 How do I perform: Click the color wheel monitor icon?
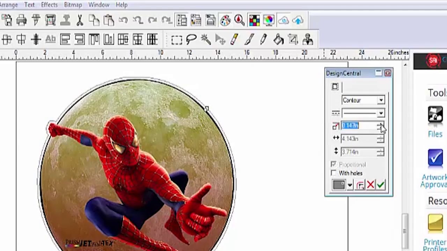click(x=269, y=20)
